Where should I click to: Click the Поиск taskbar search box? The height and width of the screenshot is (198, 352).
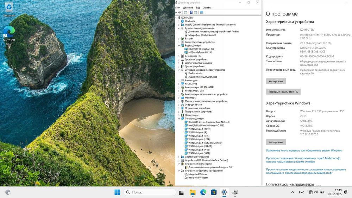point(150,192)
